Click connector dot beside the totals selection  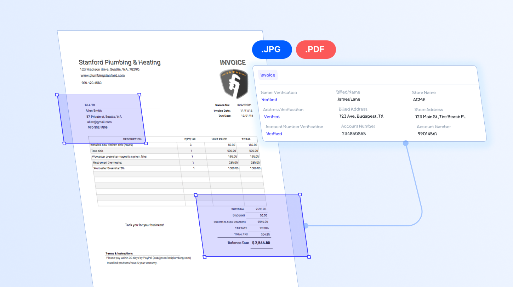coord(306,225)
